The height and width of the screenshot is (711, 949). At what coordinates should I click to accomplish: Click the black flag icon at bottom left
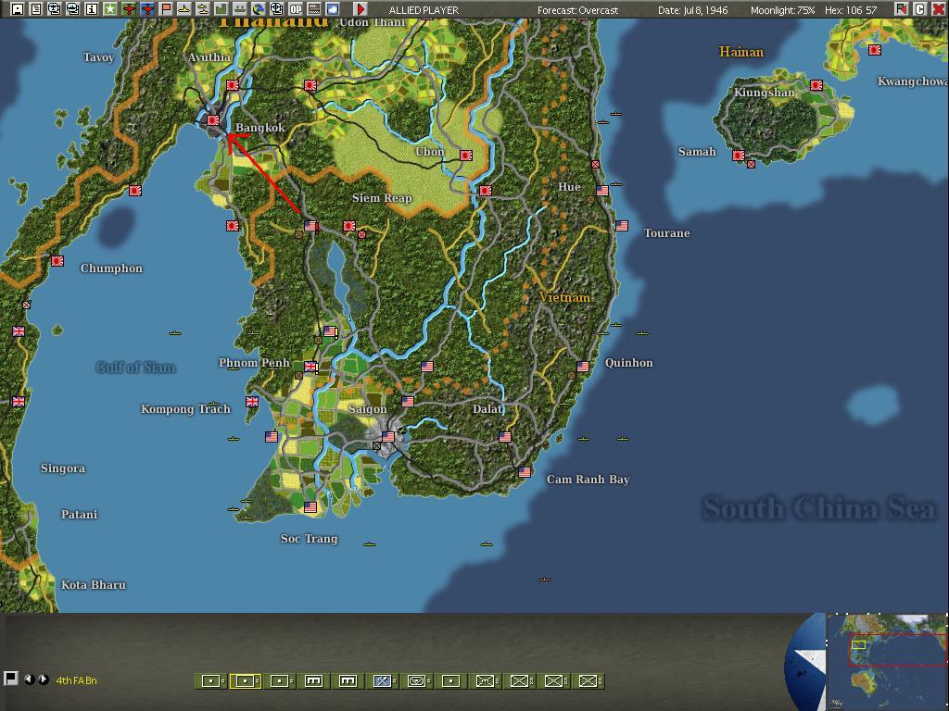9,679
